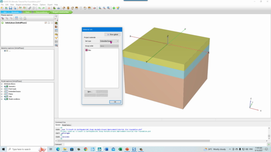The height and width of the screenshot is (152, 271).
Task: Click the second magnifier zoom icon
Action: pos(104,8)
